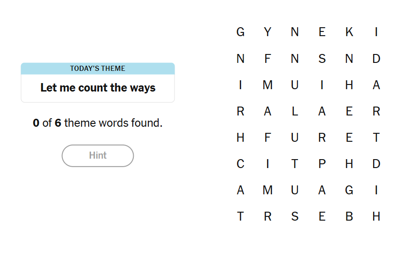
Task: Select the F directly below Y
Action: 267,59
